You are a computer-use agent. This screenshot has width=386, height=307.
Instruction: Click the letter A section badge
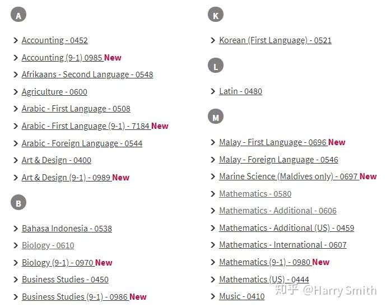point(18,15)
